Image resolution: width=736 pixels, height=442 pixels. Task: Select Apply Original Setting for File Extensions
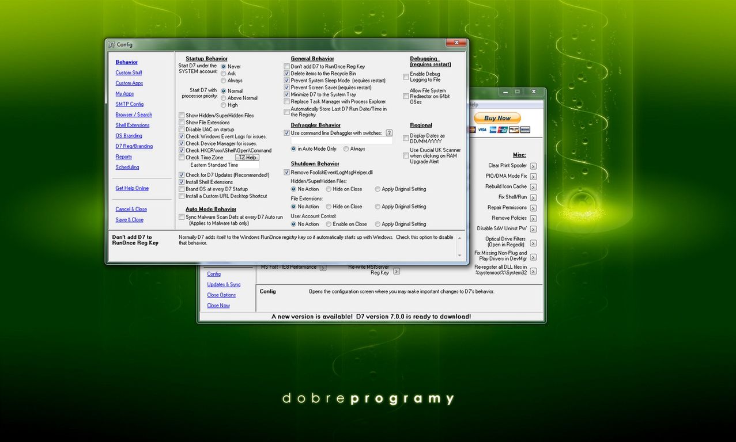(x=378, y=207)
